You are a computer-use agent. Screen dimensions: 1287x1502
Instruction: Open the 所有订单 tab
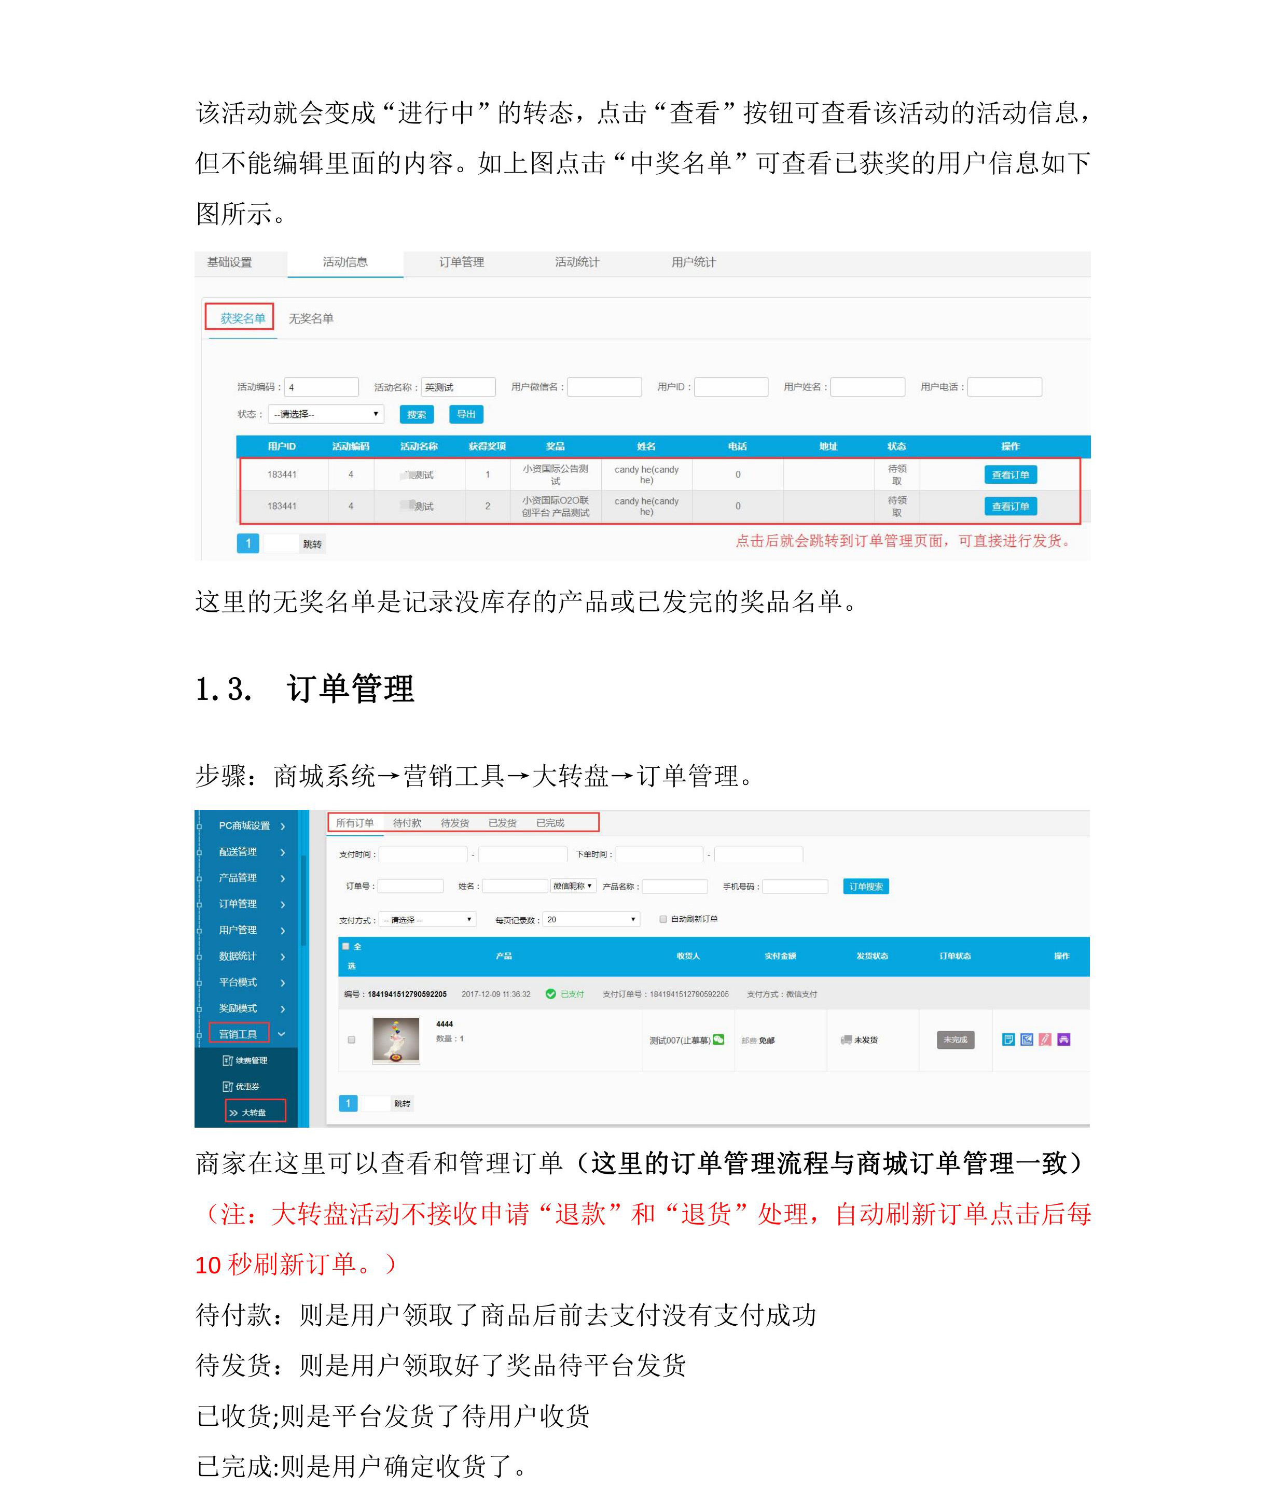point(355,823)
